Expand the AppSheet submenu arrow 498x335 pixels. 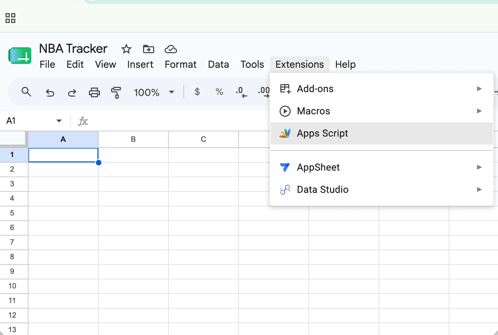479,167
